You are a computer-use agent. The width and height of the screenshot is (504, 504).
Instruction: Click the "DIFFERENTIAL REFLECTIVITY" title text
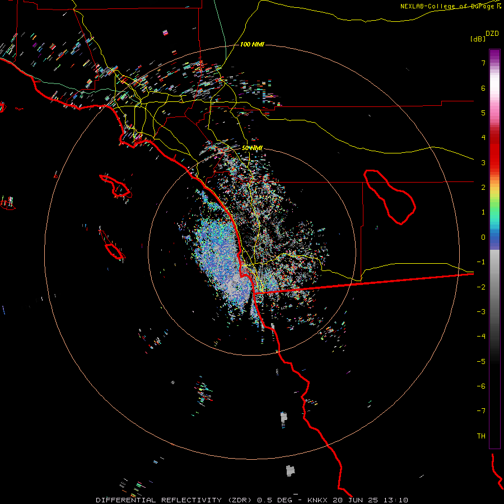pos(159,500)
